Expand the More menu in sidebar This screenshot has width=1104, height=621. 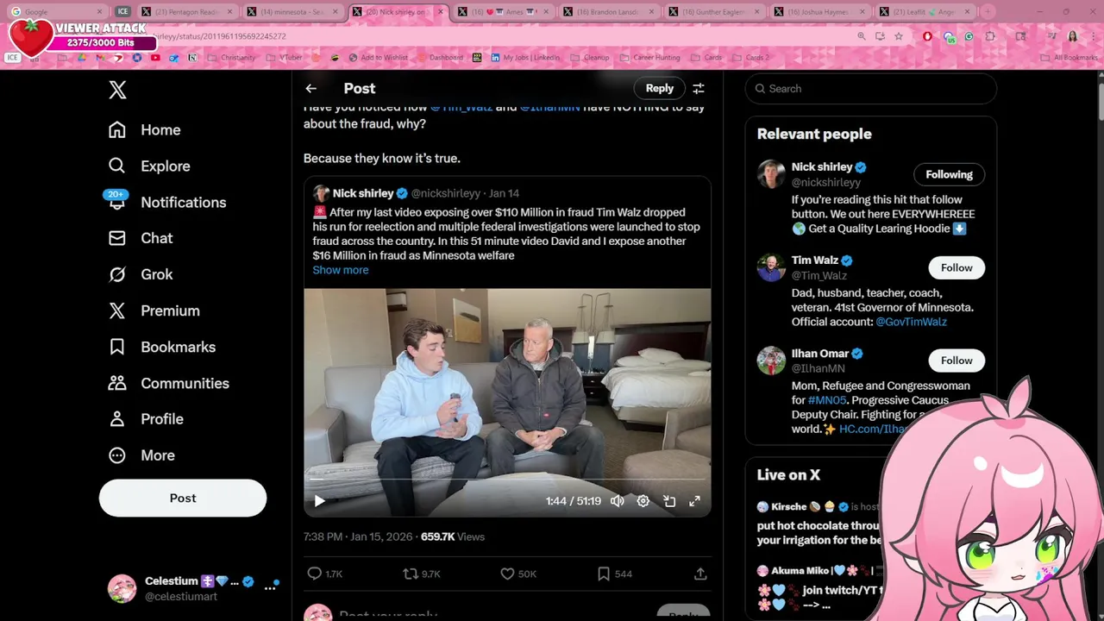(141, 455)
